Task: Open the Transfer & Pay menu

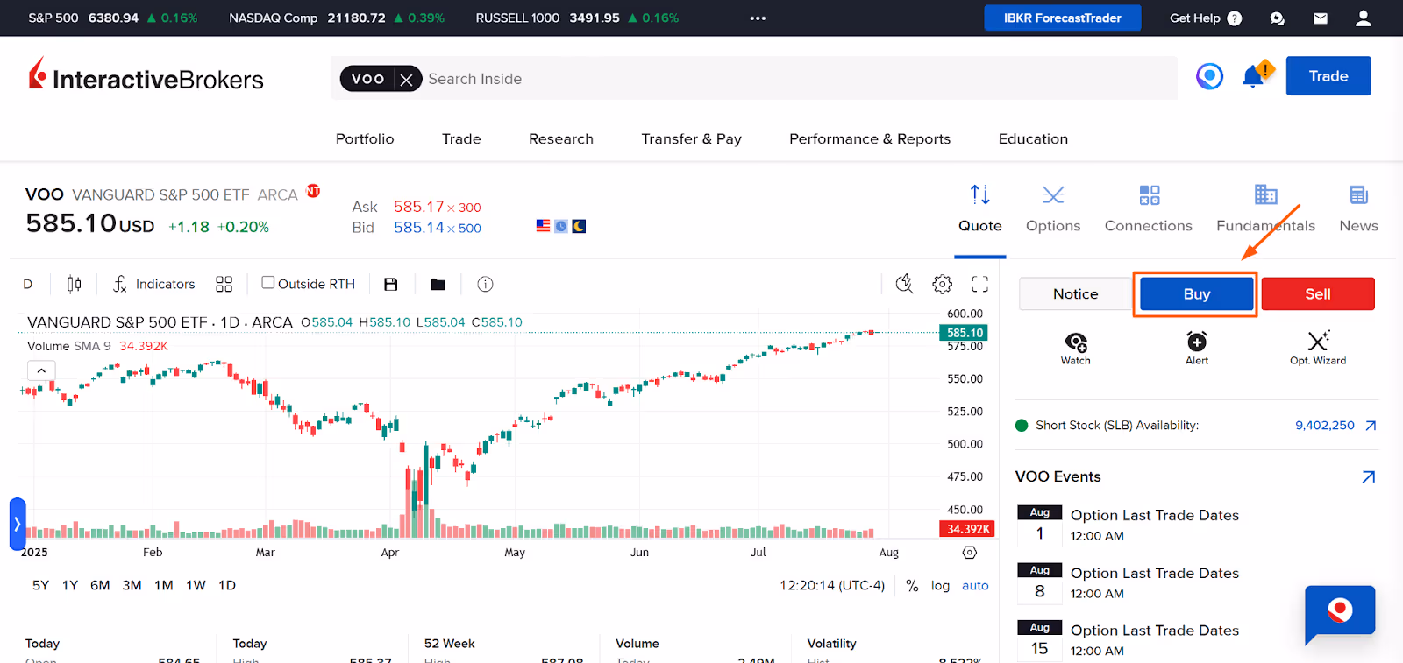Action: 691,138
